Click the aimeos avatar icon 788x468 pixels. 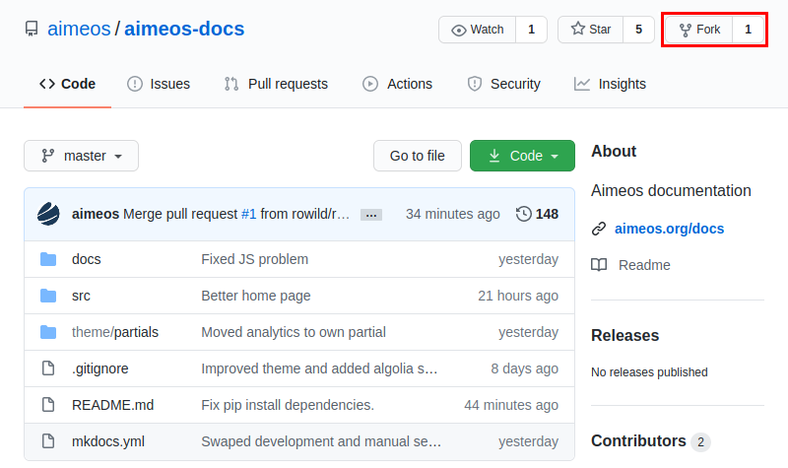pos(49,214)
